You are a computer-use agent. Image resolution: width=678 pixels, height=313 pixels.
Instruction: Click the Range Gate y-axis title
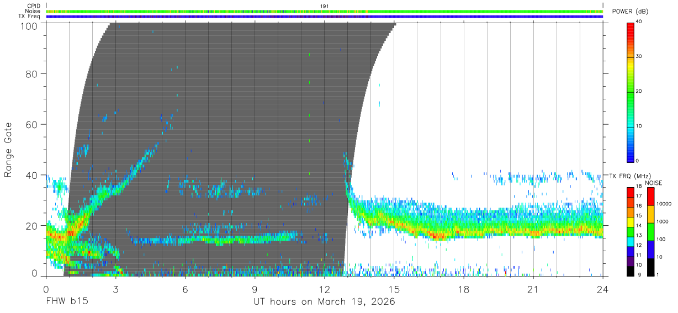[x=9, y=150]
